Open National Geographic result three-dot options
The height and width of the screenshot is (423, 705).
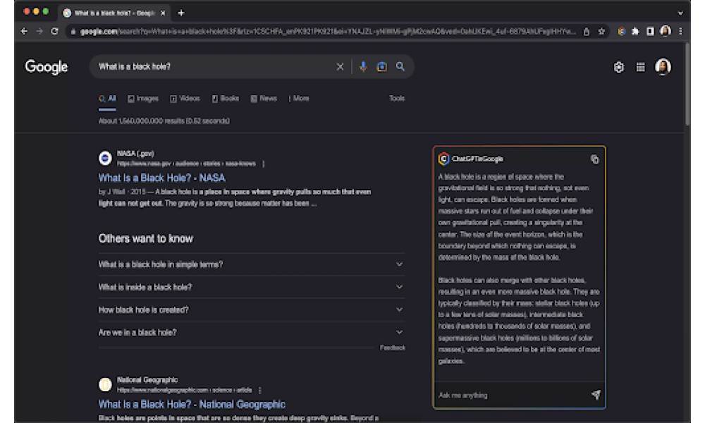260,390
